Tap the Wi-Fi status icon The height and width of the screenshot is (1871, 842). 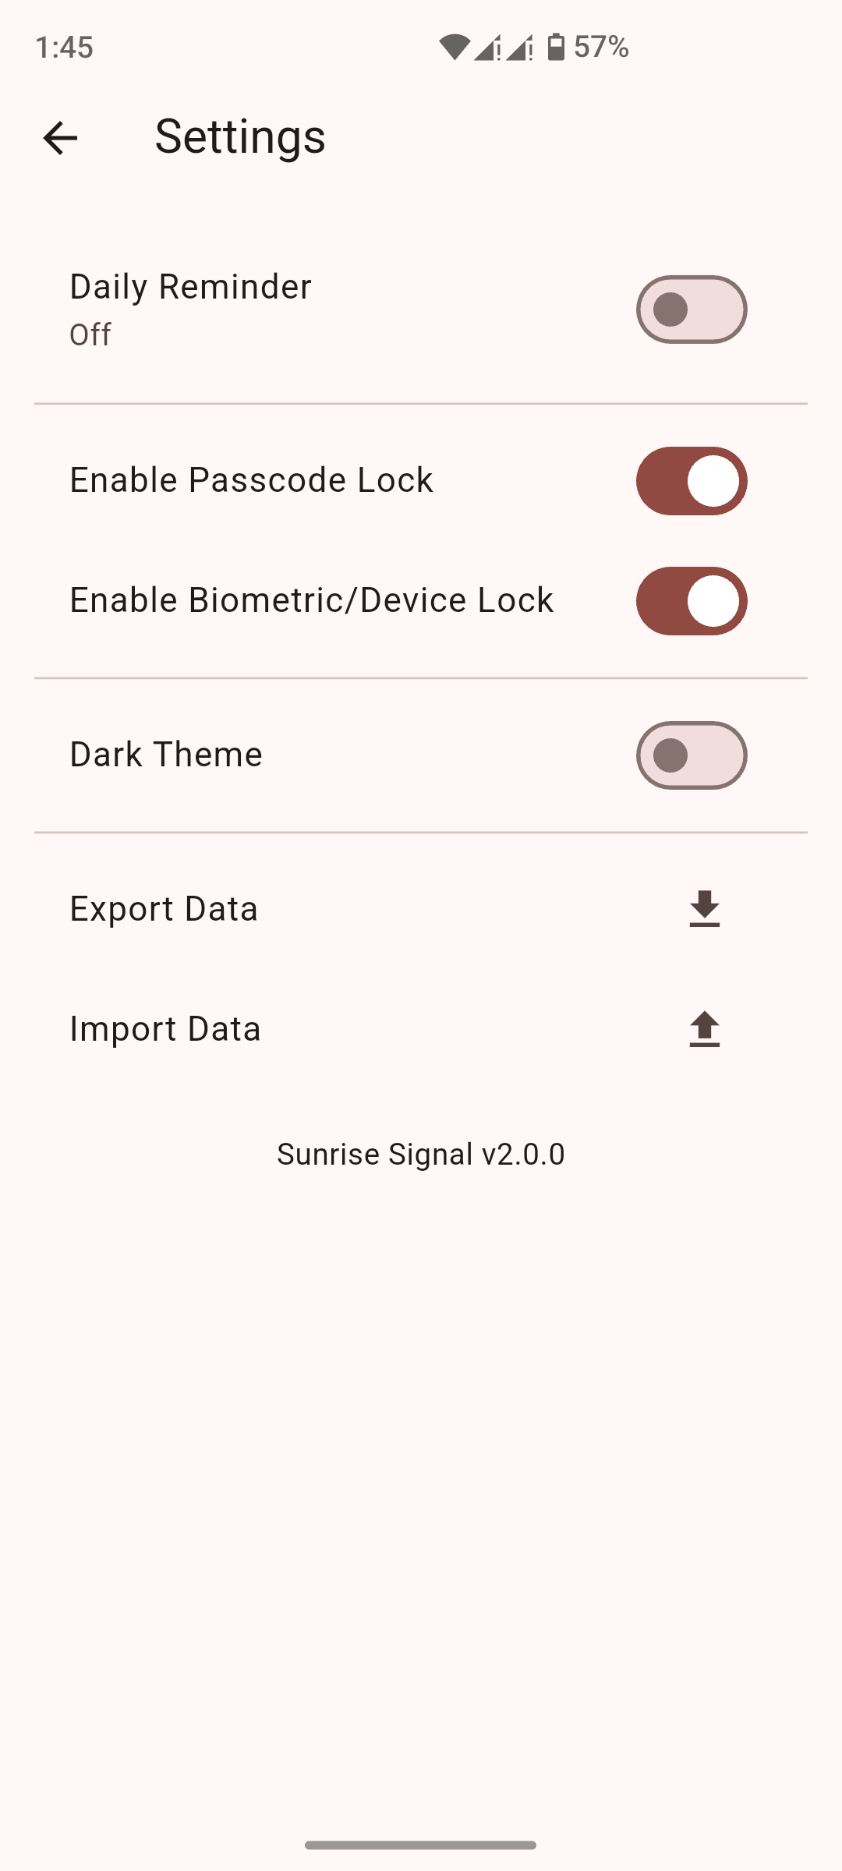pyautogui.click(x=454, y=48)
